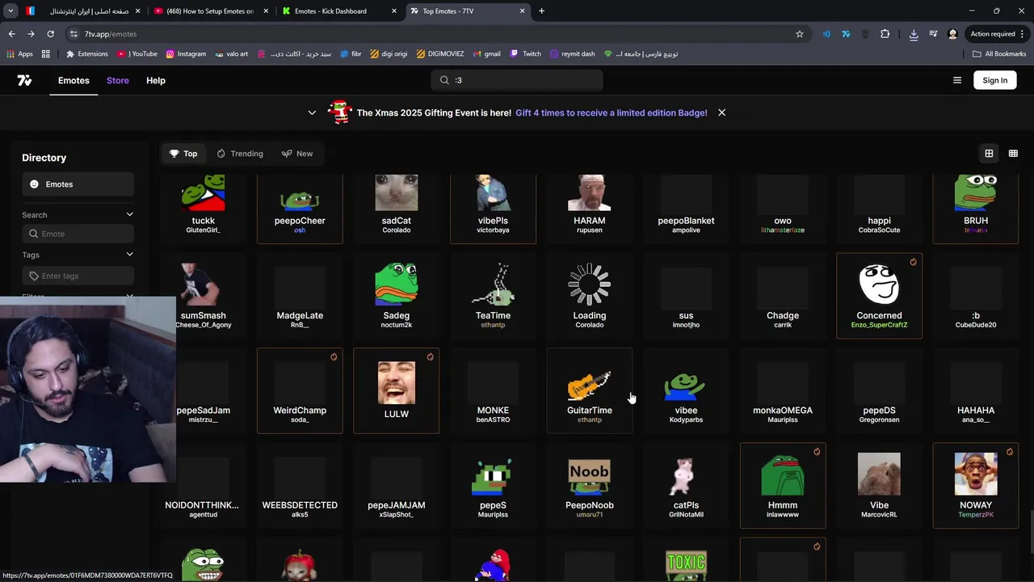Open a new browser tab
The width and height of the screenshot is (1034, 582).
[x=541, y=11]
